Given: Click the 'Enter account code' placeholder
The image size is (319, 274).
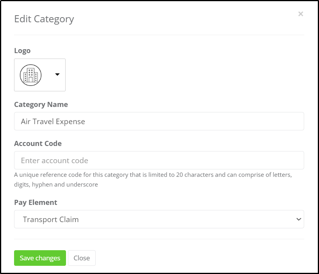Looking at the screenshot, I should click(x=55, y=160).
